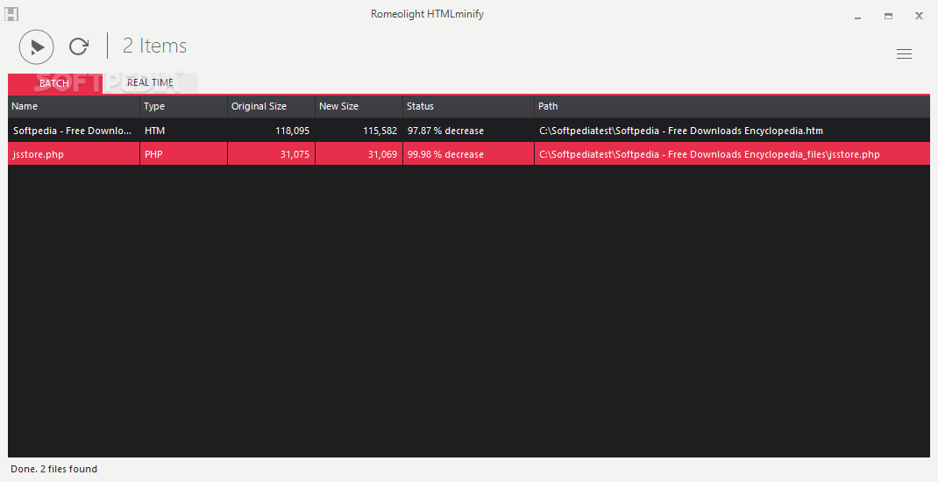Screen dimensions: 938x482
Task: Sort by the Type column header
Action: point(183,106)
